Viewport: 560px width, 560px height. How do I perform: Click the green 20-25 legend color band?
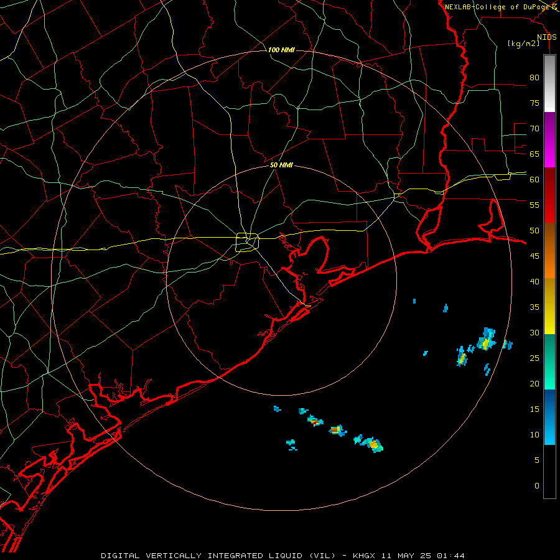(549, 362)
